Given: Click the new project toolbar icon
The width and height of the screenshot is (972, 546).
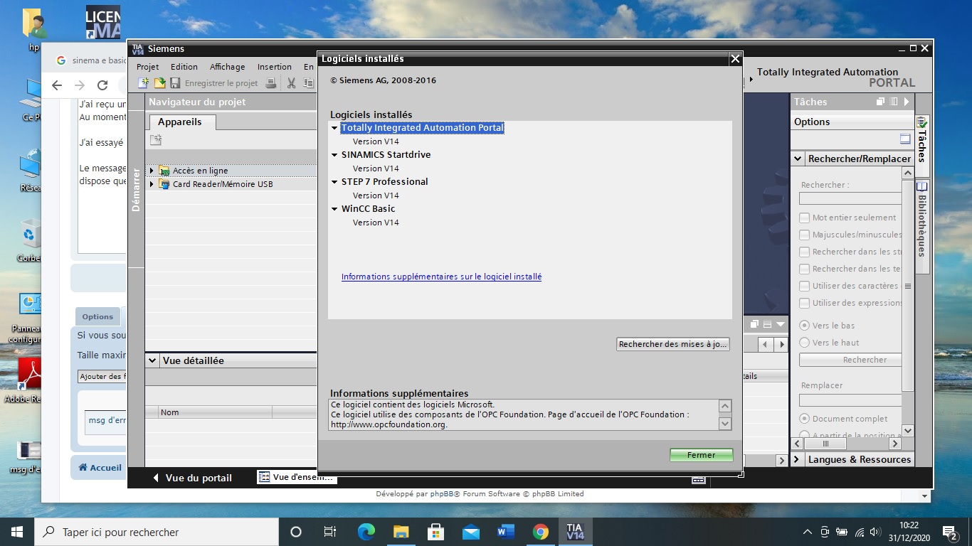Looking at the screenshot, I should pyautogui.click(x=143, y=83).
